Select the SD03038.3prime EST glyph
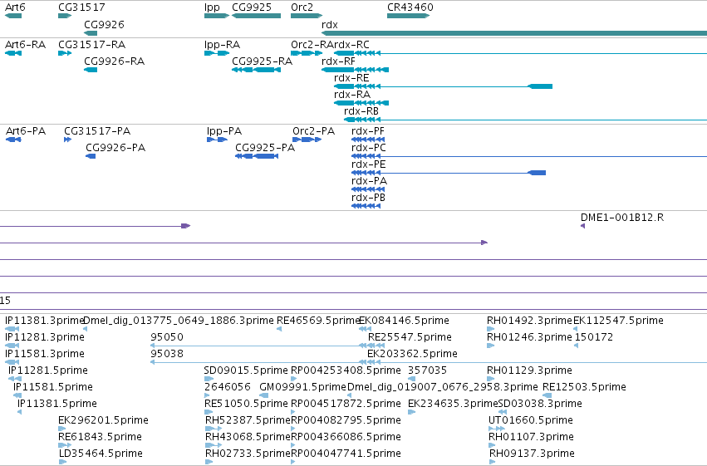Viewport: 707px width, 466px height. pos(503,412)
